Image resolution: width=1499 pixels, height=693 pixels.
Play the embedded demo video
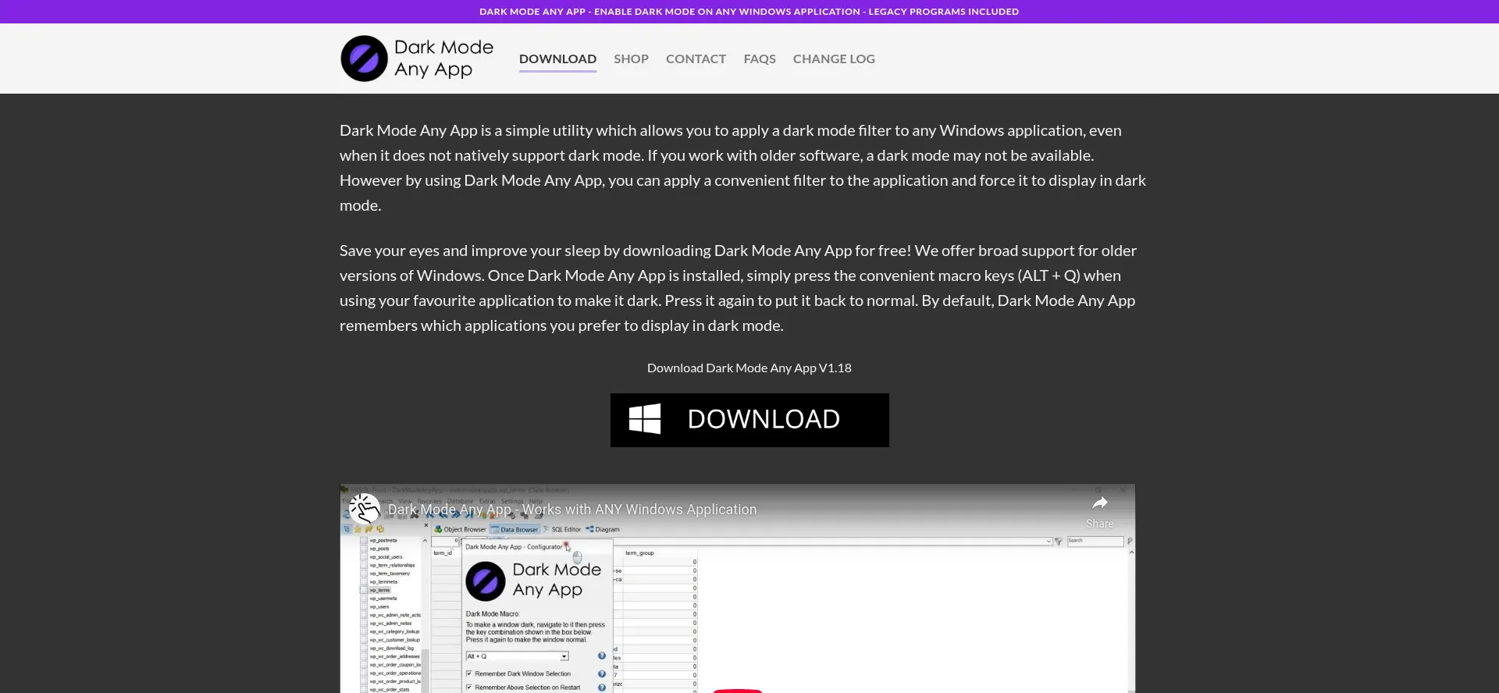[x=738, y=691]
